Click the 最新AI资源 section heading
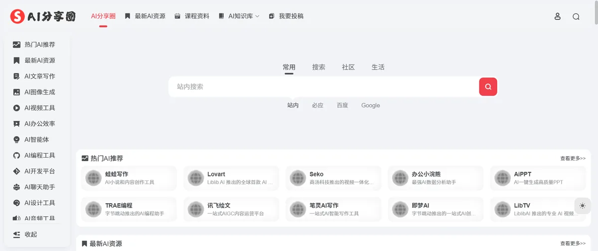The image size is (598, 251). pyautogui.click(x=102, y=244)
